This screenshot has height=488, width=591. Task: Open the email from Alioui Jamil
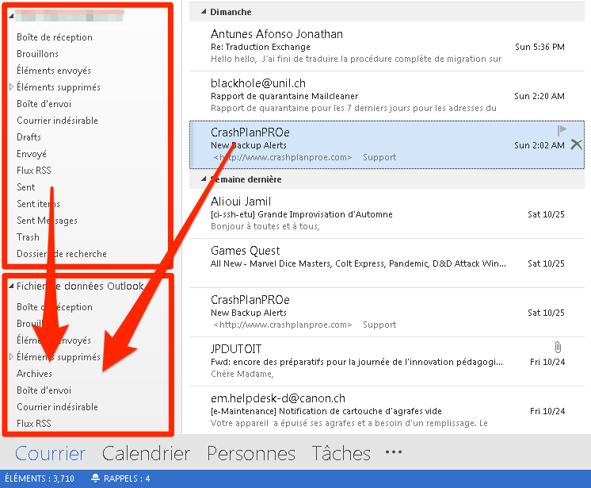[357, 213]
